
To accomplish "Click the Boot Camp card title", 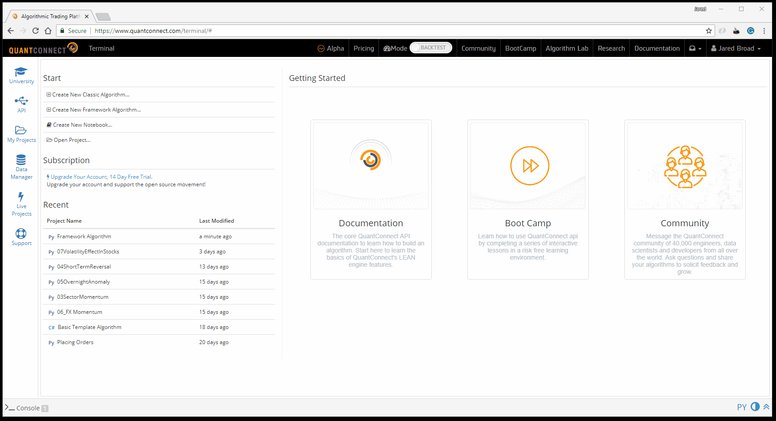I will (x=528, y=223).
